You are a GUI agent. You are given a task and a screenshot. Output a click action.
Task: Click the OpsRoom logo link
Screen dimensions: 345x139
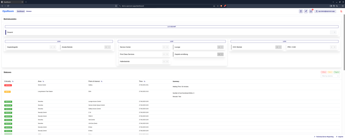coord(8,11)
